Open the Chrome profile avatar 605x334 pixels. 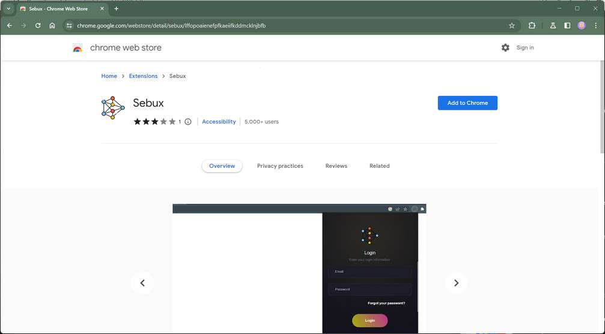pyautogui.click(x=582, y=25)
